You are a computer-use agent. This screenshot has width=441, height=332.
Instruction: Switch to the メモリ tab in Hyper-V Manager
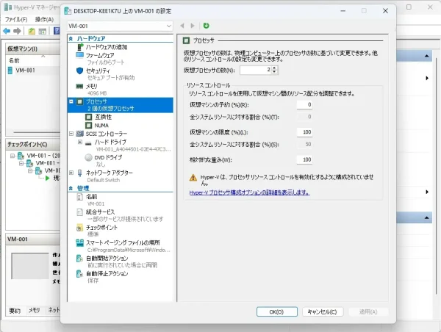coord(35,310)
